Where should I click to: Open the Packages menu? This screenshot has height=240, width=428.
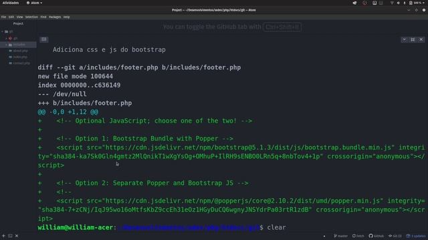click(55, 17)
